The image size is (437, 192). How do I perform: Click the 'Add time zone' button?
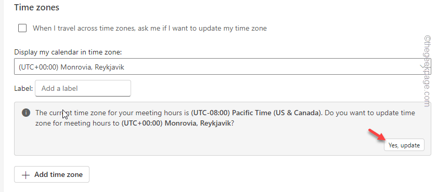pyautogui.click(x=52, y=174)
